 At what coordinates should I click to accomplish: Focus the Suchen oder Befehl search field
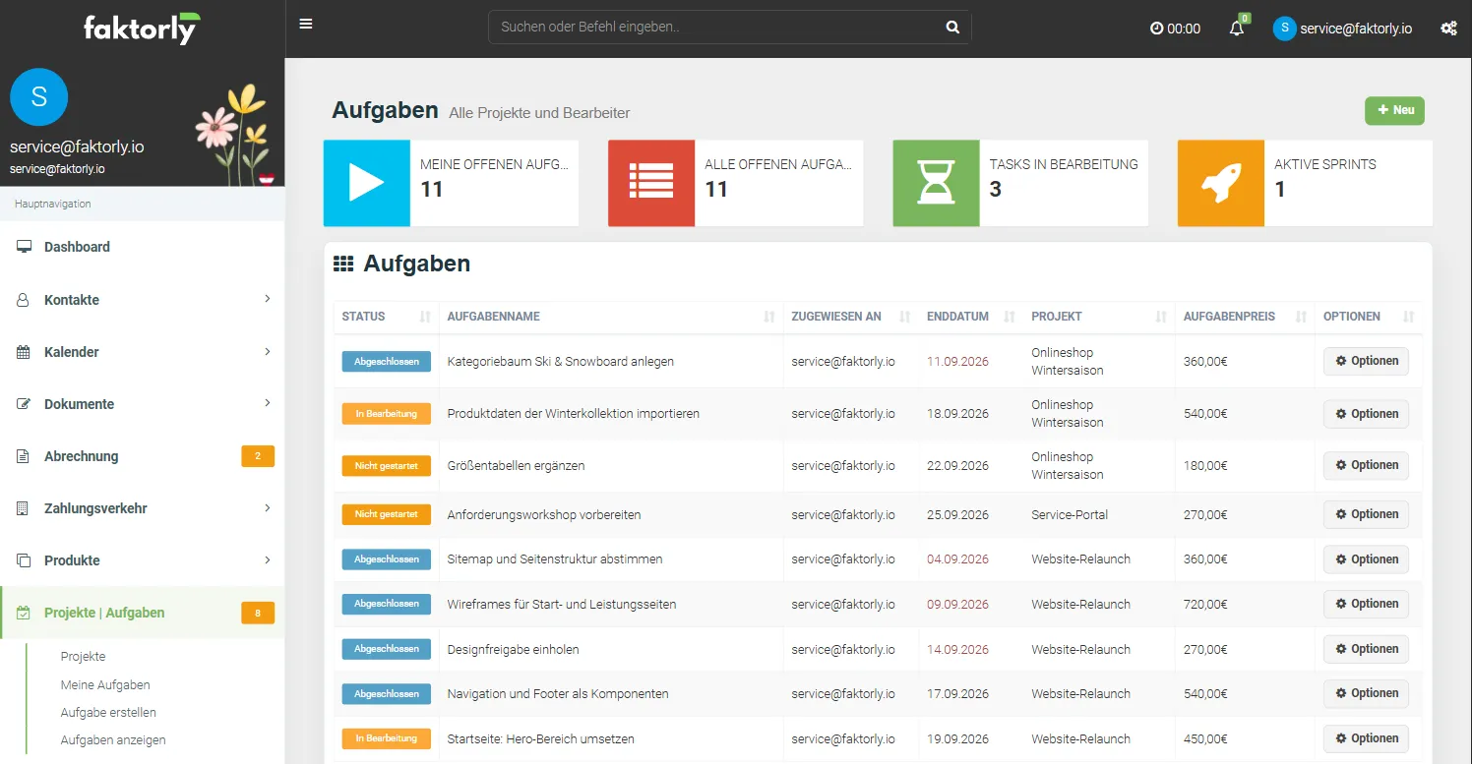pyautogui.click(x=729, y=28)
